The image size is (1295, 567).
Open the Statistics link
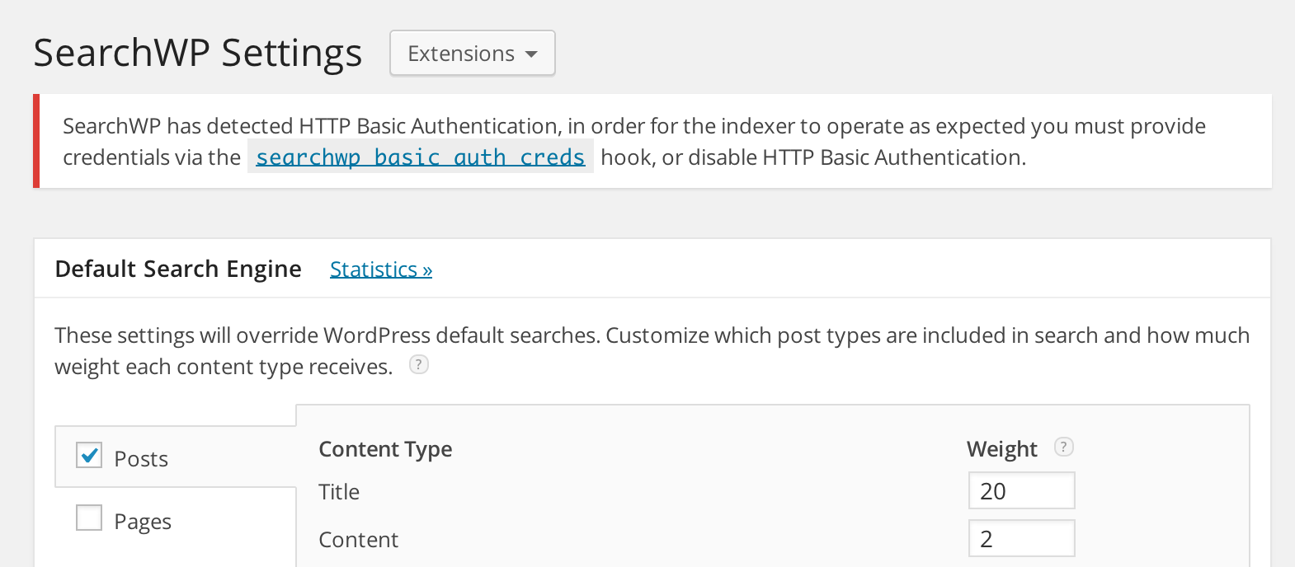381,269
